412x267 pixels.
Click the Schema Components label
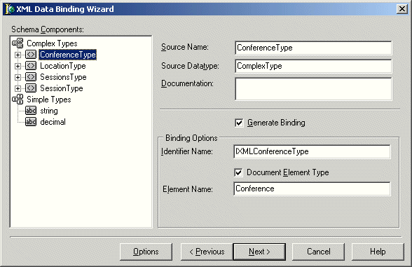(48, 29)
